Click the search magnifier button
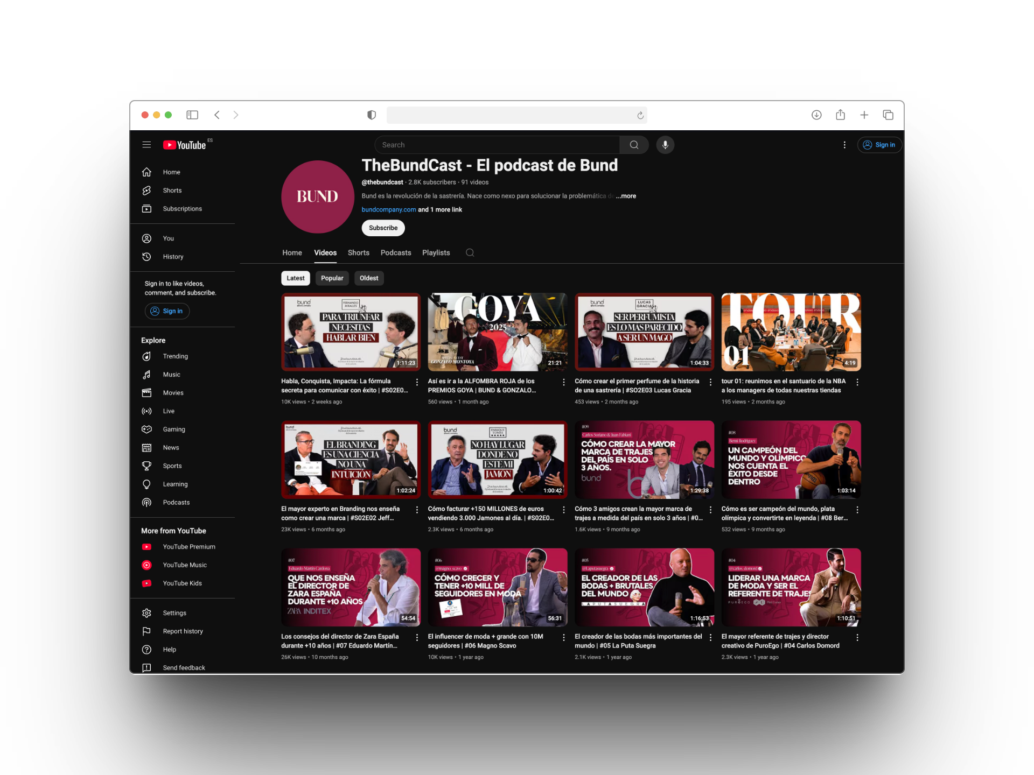The image size is (1034, 775). (x=634, y=145)
